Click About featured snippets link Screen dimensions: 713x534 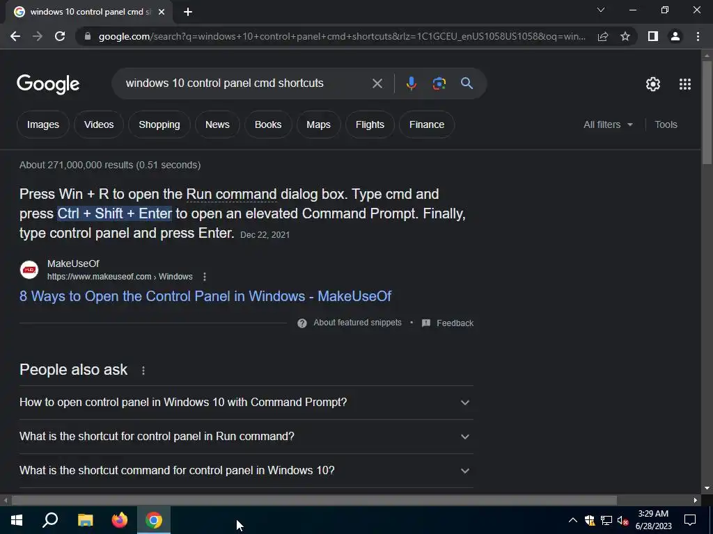point(357,323)
